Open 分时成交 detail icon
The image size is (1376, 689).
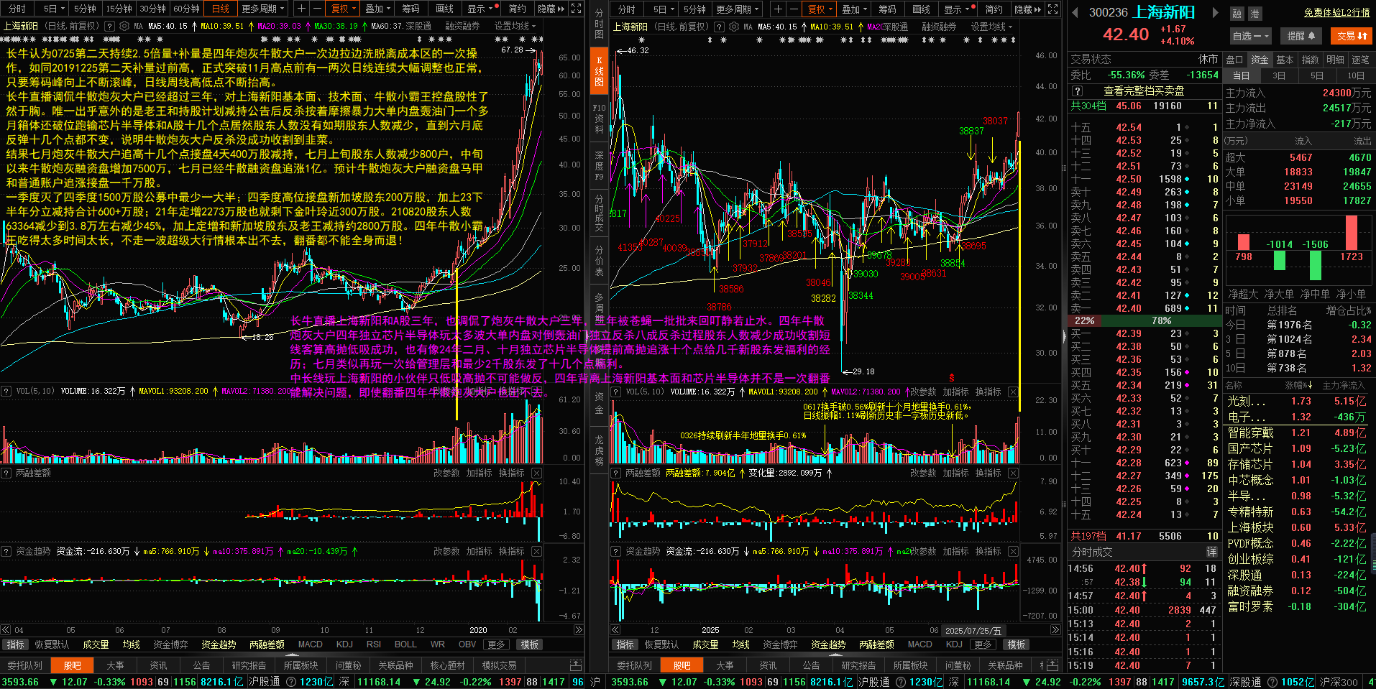[x=1211, y=552]
